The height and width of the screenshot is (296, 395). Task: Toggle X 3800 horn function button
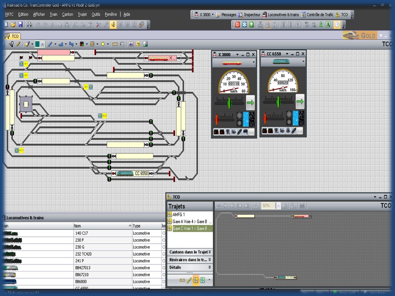(x=233, y=132)
